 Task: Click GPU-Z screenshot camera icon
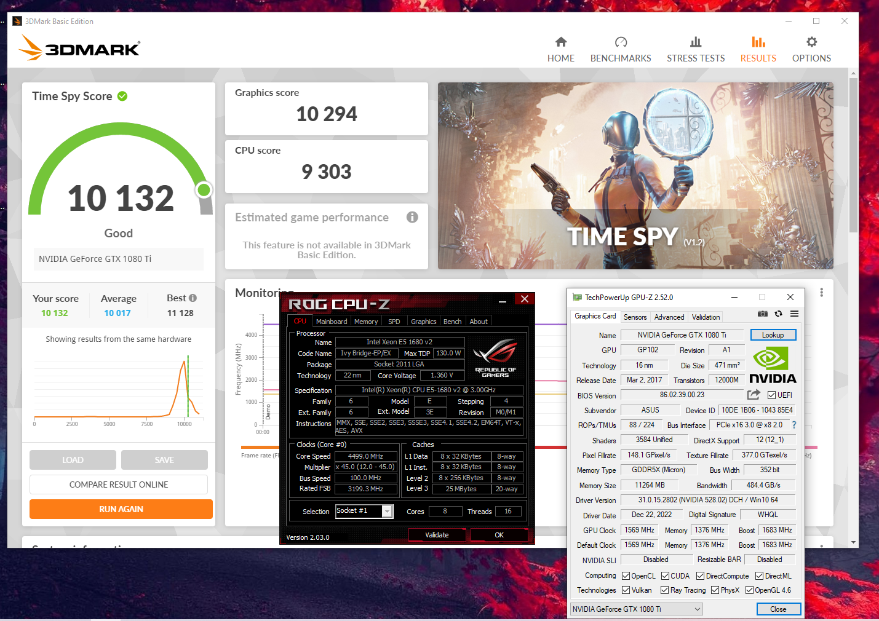pyautogui.click(x=763, y=314)
